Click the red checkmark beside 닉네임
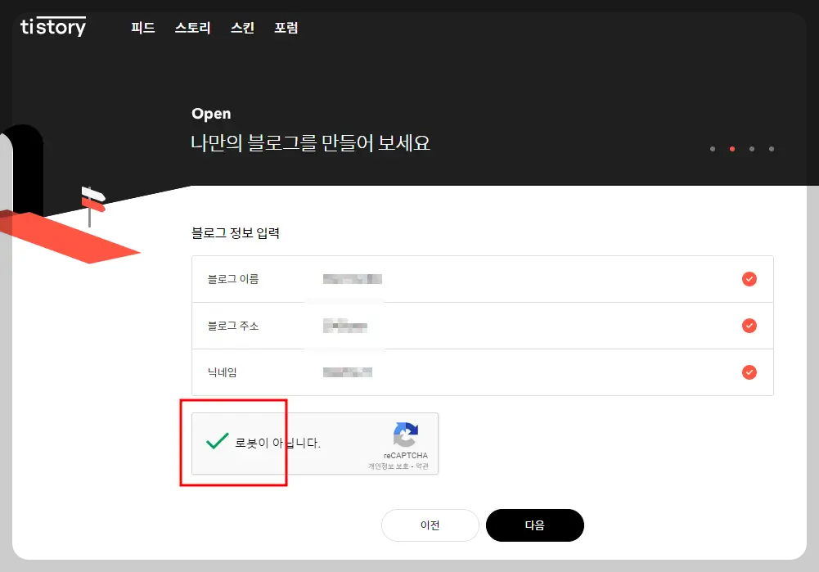 (749, 372)
